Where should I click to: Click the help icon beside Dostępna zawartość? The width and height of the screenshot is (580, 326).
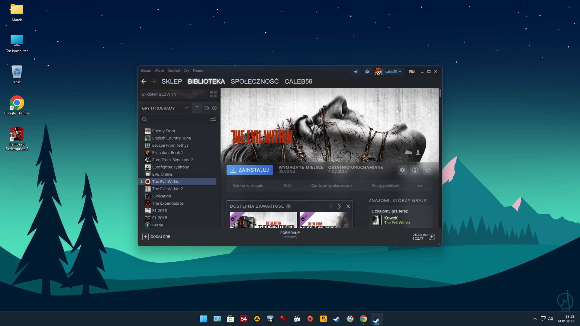click(288, 206)
